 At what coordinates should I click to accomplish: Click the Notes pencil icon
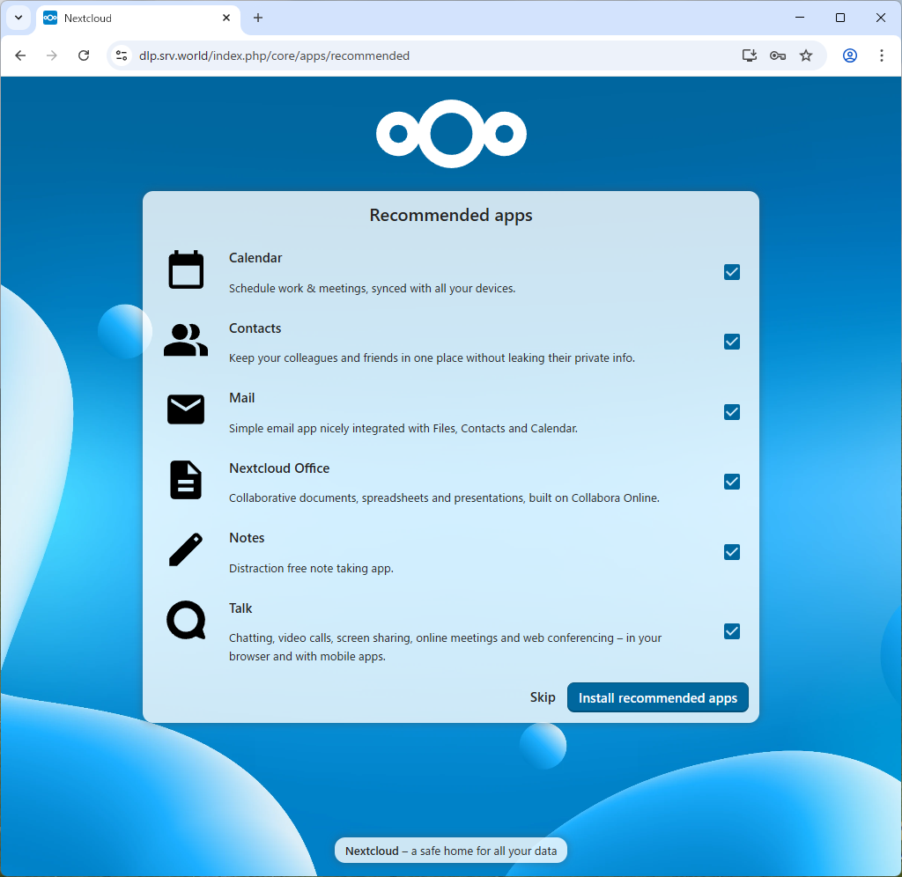click(186, 549)
